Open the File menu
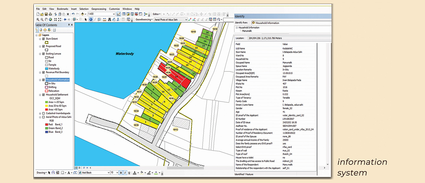 pos(38,9)
